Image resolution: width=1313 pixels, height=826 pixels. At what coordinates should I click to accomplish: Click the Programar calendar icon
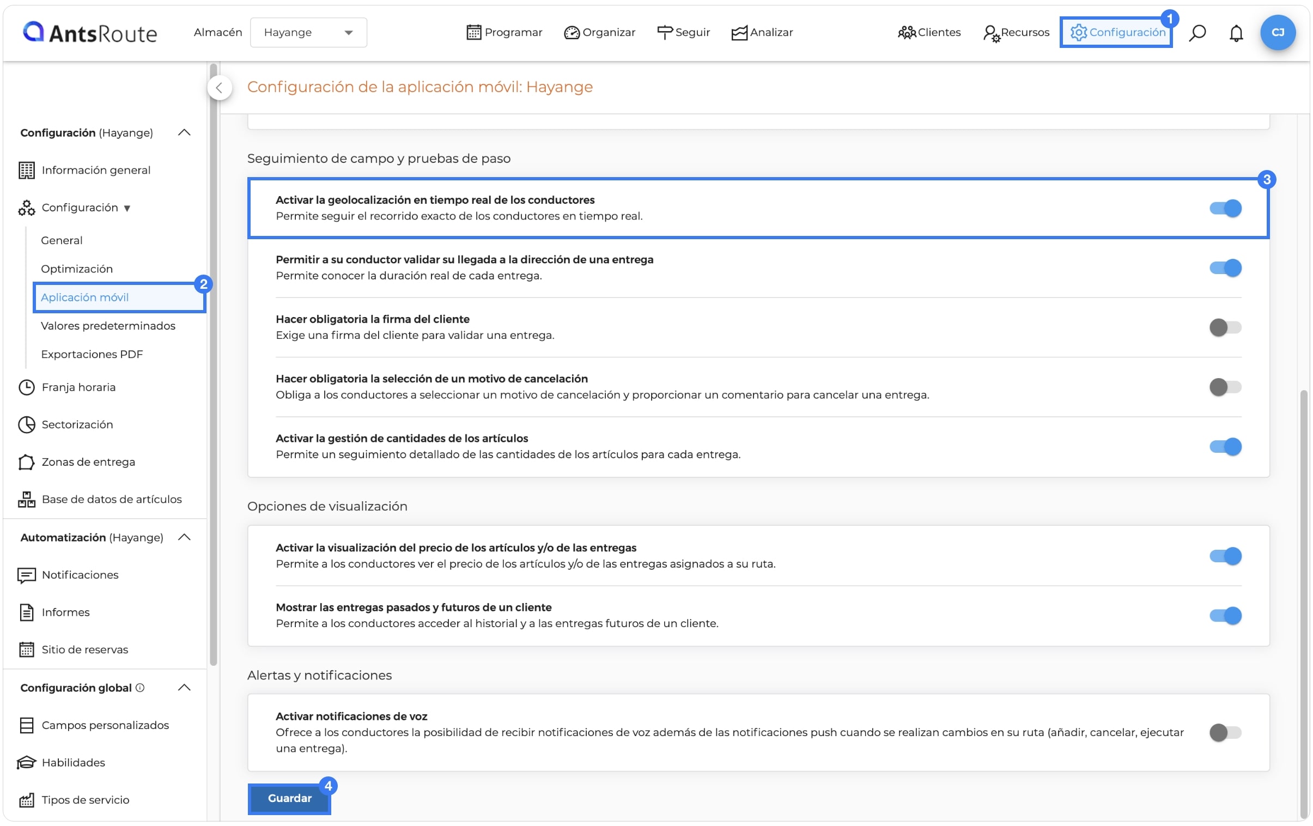(474, 32)
